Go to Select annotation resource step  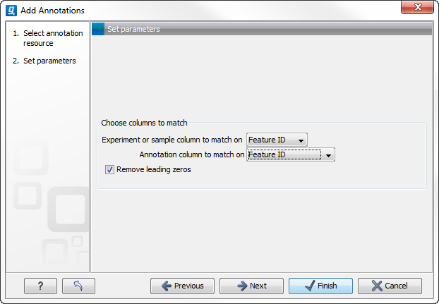52,38
